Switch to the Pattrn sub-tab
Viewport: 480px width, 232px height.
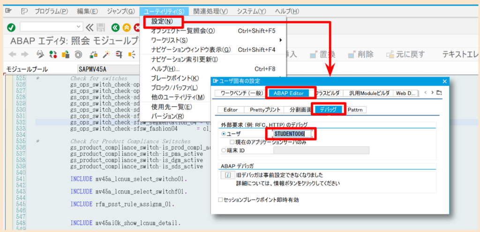click(x=356, y=110)
